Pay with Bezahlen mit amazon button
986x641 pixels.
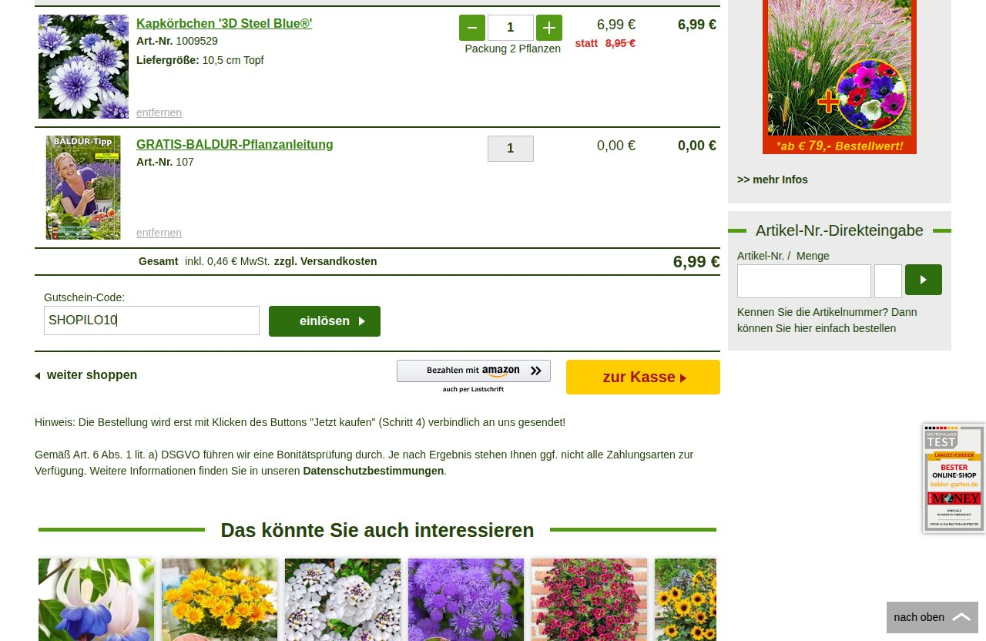[474, 371]
